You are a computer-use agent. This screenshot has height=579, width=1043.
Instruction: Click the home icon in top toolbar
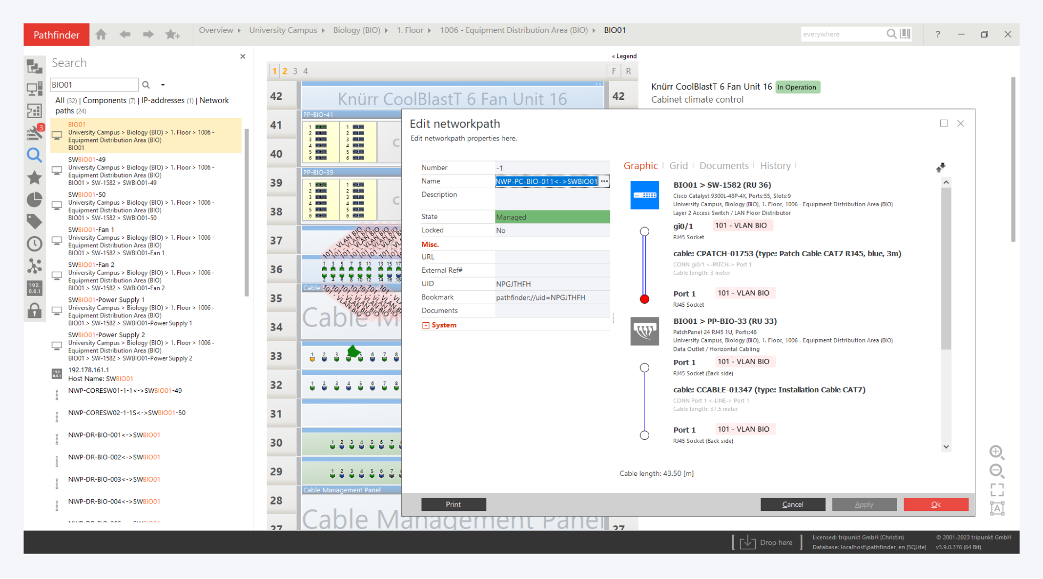tap(101, 35)
